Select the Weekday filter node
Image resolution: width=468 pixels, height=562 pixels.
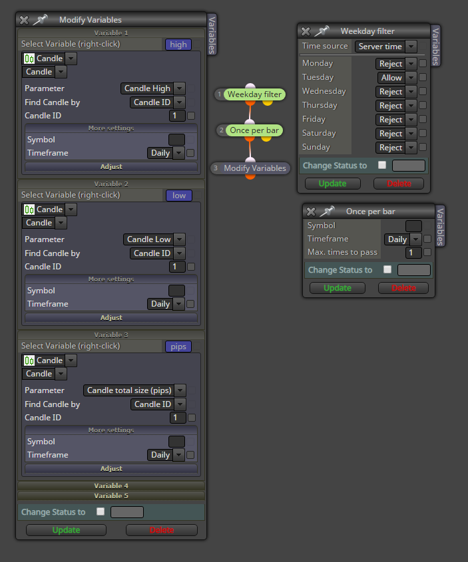pyautogui.click(x=254, y=94)
